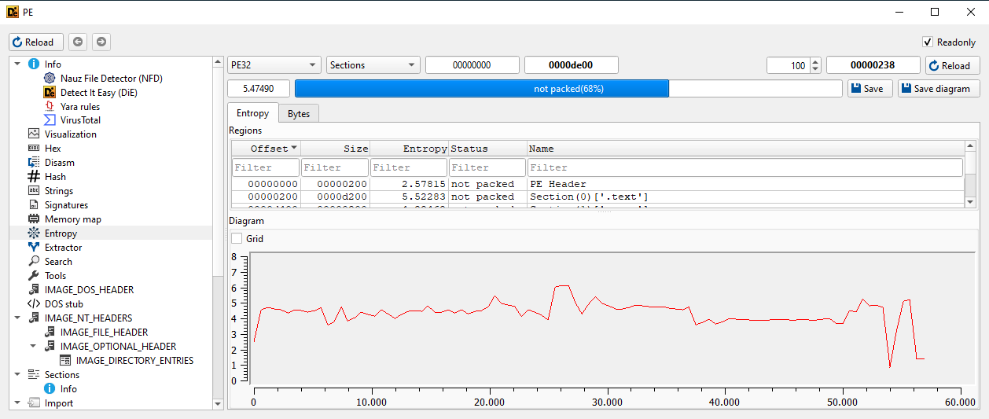Screen dimensions: 989x419
Task: Click the Name column header
Action: (x=745, y=149)
